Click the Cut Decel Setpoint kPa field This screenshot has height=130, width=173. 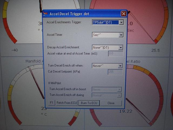pos(115,72)
